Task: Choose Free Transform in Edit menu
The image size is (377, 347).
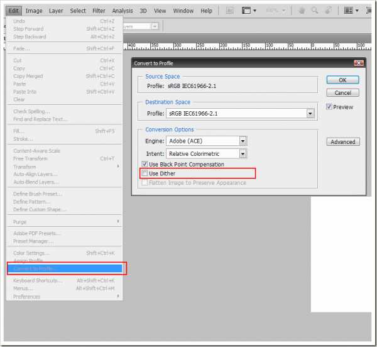Action: point(65,158)
